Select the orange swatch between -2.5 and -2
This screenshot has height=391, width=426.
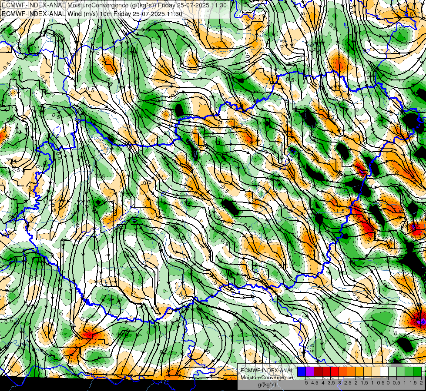click(x=351, y=372)
